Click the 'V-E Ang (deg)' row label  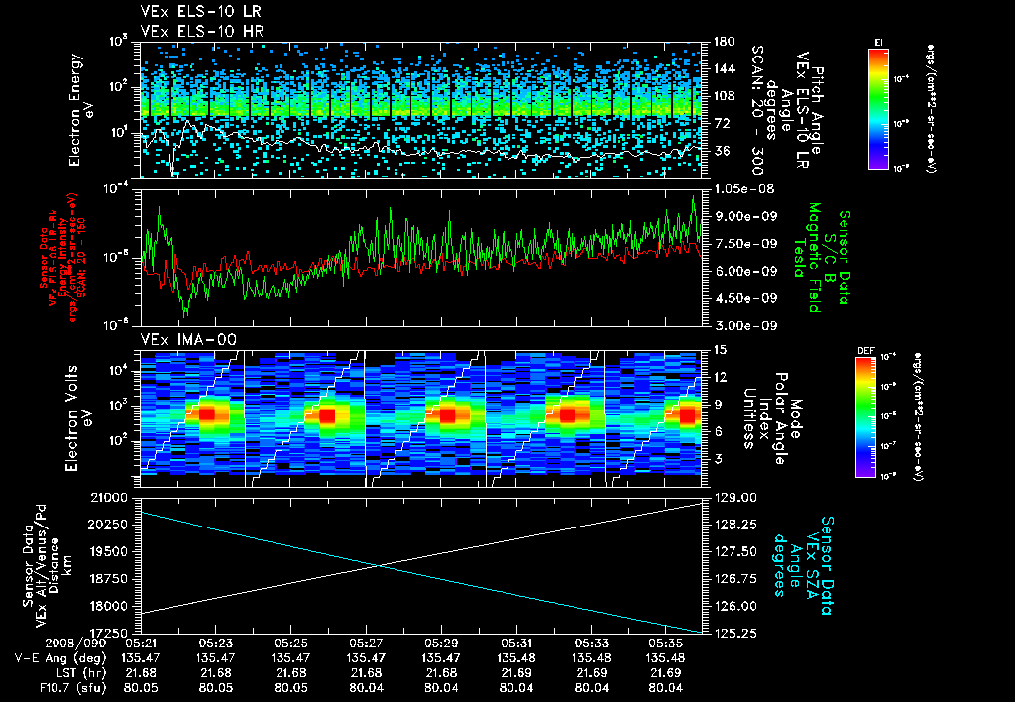(60, 658)
